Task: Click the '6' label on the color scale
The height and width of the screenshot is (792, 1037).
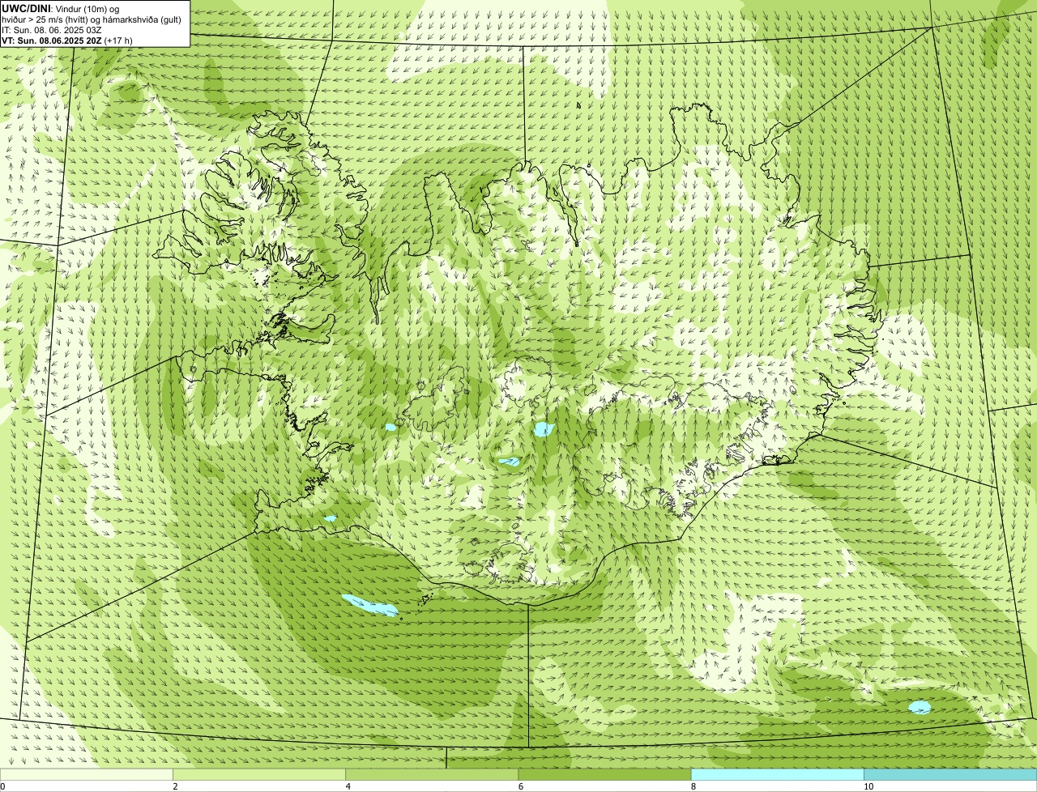Action: [x=520, y=786]
